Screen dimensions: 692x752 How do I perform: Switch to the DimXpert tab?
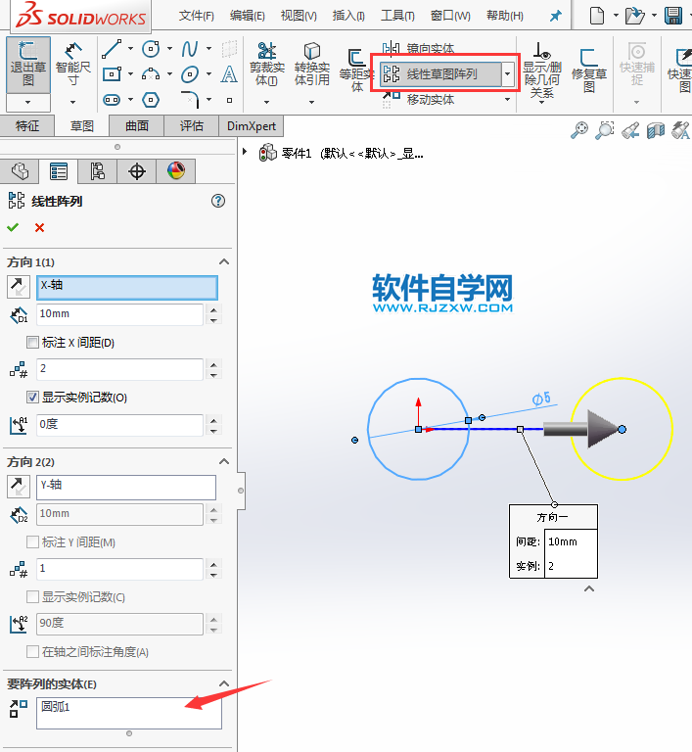pos(252,126)
